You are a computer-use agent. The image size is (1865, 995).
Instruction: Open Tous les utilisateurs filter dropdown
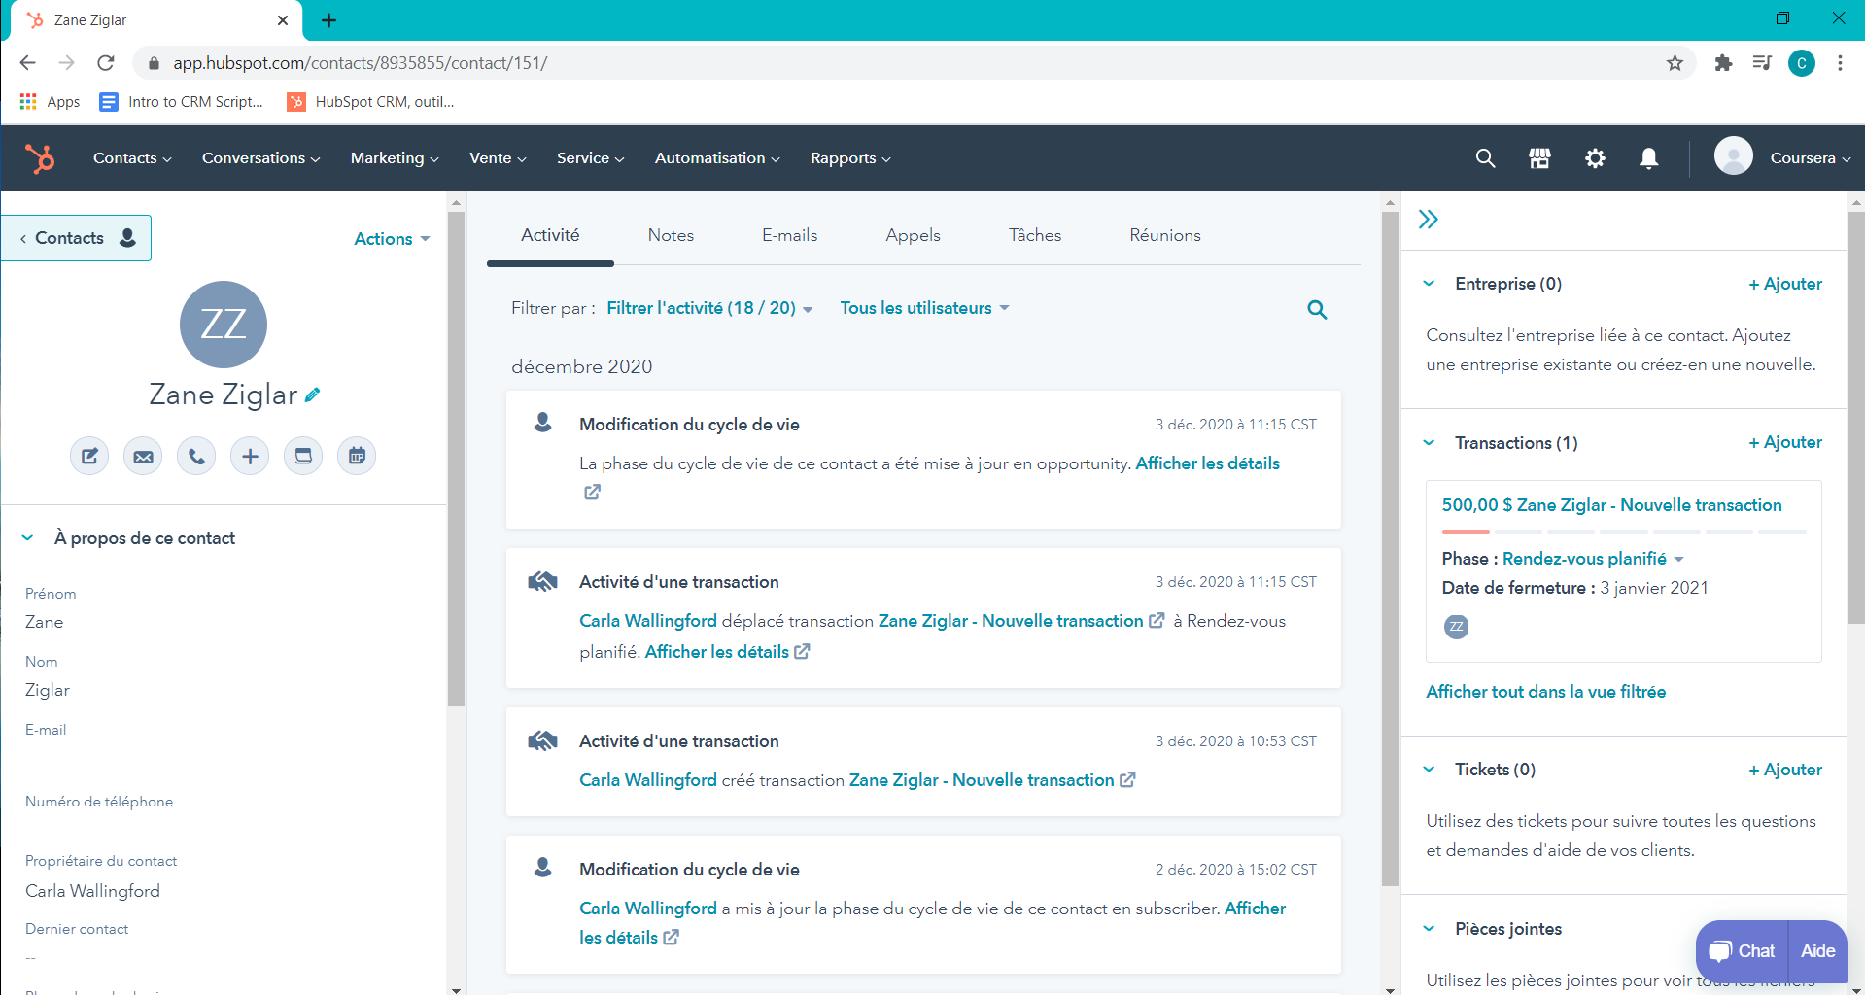(924, 308)
